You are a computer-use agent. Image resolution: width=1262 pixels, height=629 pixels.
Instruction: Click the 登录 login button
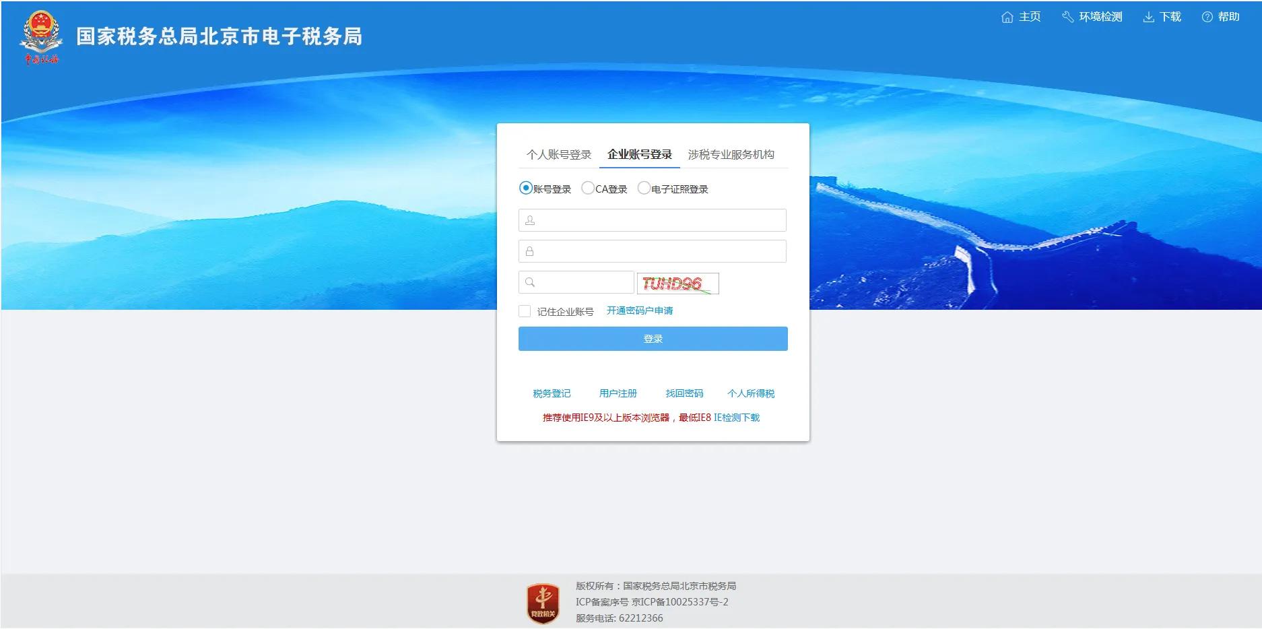point(652,339)
